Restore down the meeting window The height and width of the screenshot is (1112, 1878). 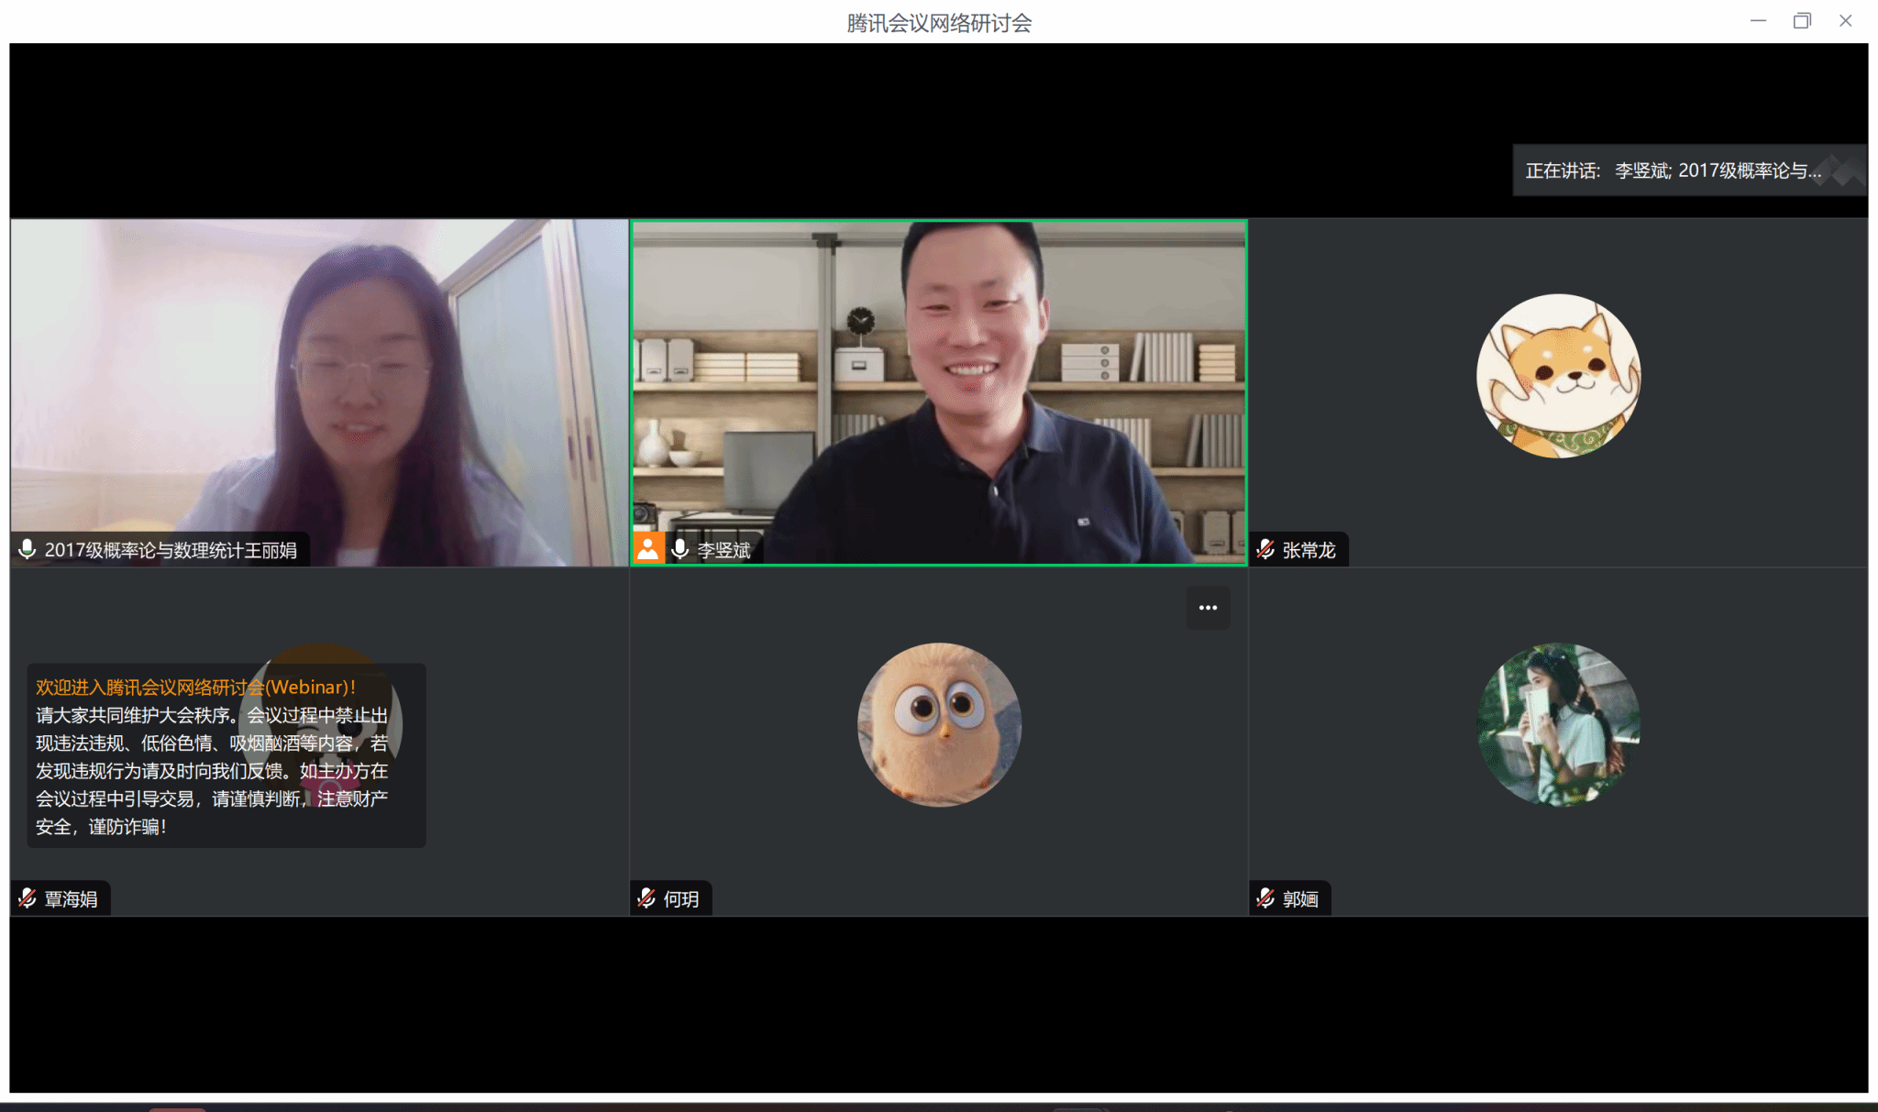(x=1802, y=21)
